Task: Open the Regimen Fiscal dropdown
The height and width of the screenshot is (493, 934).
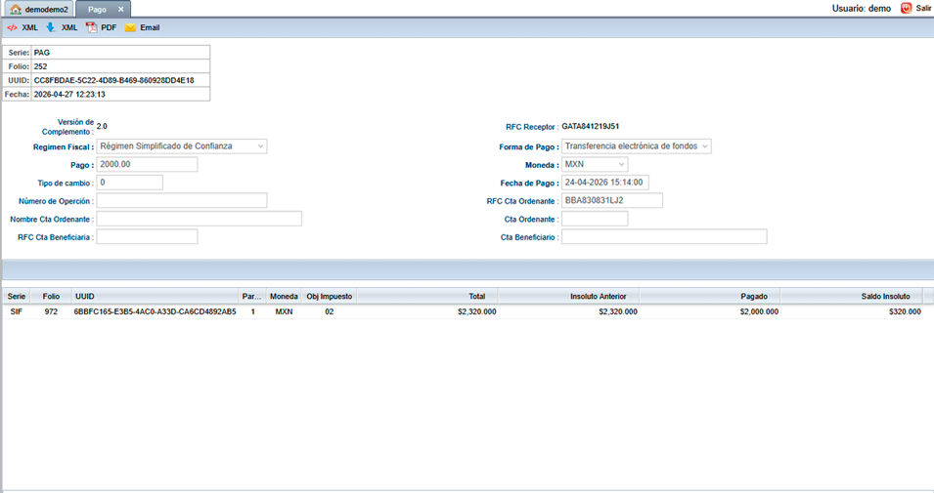Action: tap(182, 146)
